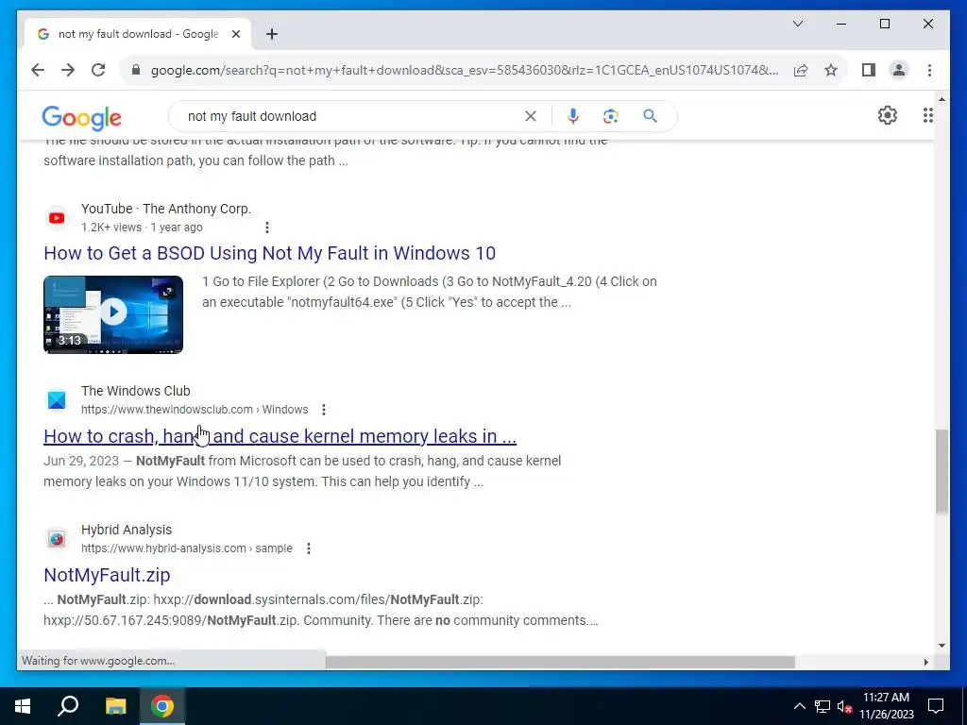Open Chrome's three-dot menu
This screenshot has width=967, height=725.
click(x=929, y=70)
